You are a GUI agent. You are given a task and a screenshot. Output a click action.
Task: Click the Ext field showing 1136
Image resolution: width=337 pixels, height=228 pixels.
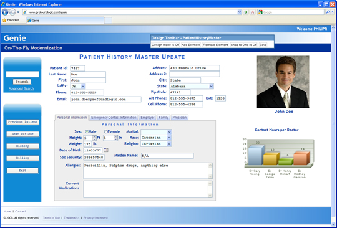click(x=220, y=98)
